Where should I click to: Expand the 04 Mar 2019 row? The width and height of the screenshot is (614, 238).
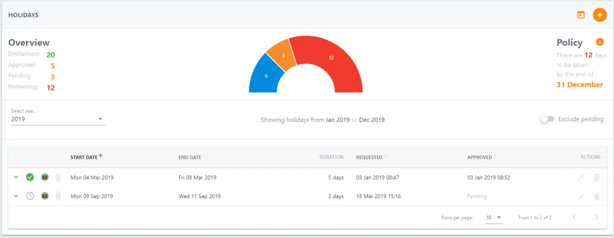coord(16,177)
